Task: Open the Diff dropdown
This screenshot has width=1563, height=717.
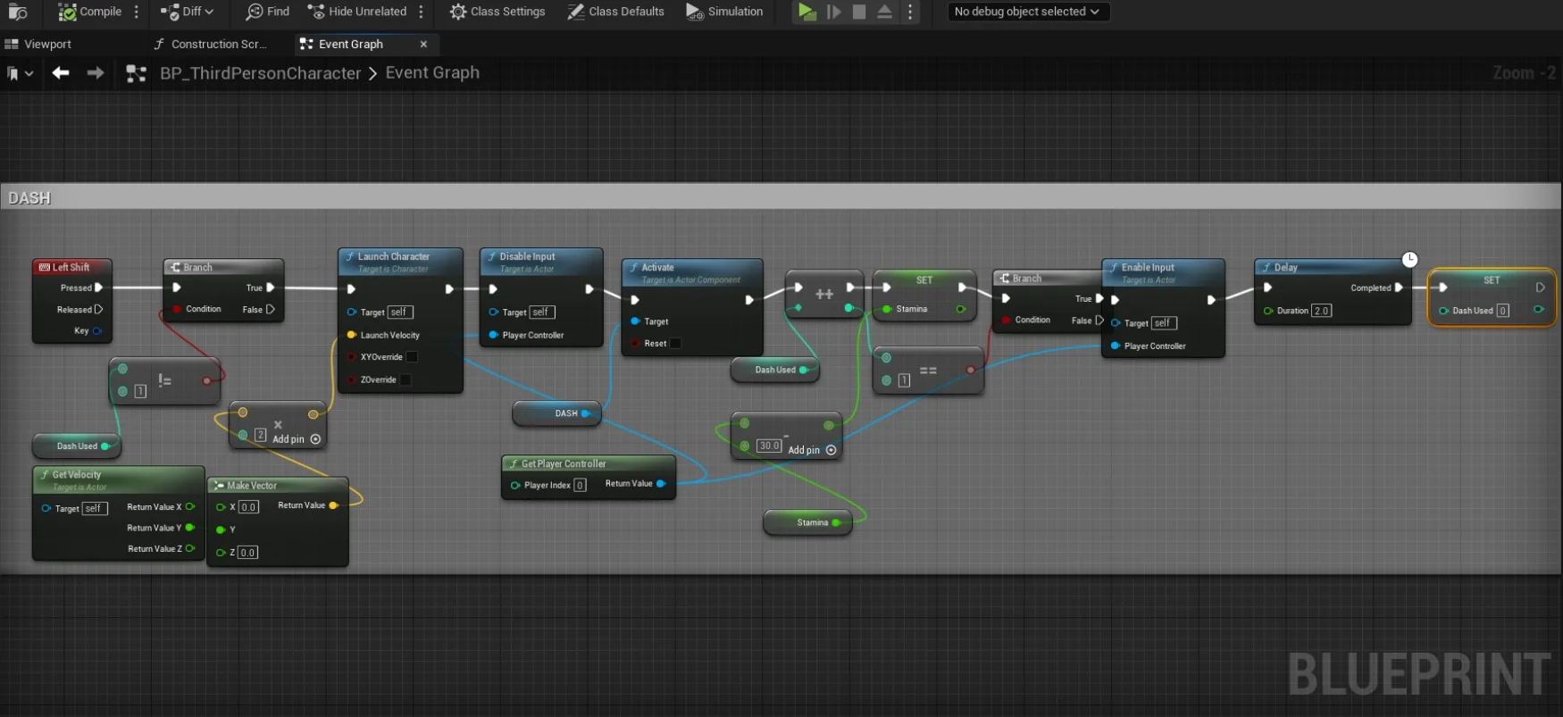Action: [187, 12]
